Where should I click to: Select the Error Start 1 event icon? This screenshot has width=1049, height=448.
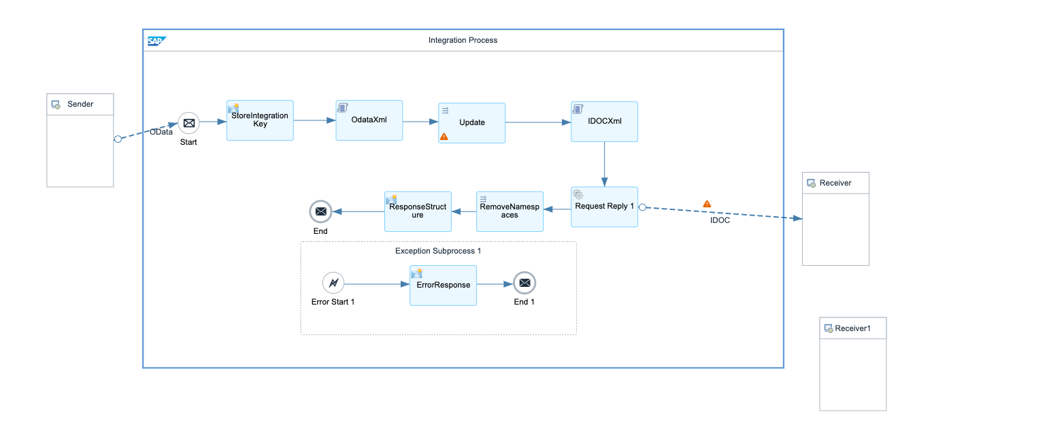(x=333, y=283)
